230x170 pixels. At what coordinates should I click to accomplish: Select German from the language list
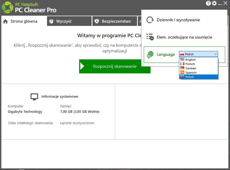coord(199,68)
